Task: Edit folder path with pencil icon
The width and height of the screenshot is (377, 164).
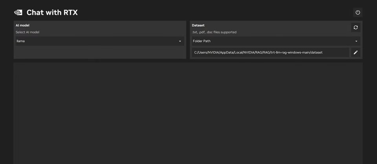Action: (356, 52)
